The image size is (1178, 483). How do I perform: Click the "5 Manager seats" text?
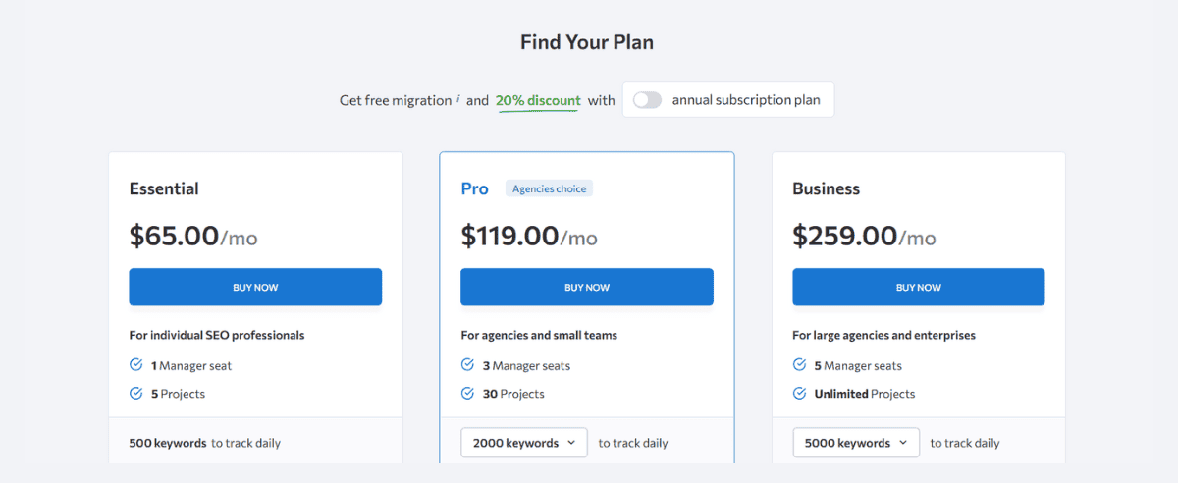(x=858, y=365)
